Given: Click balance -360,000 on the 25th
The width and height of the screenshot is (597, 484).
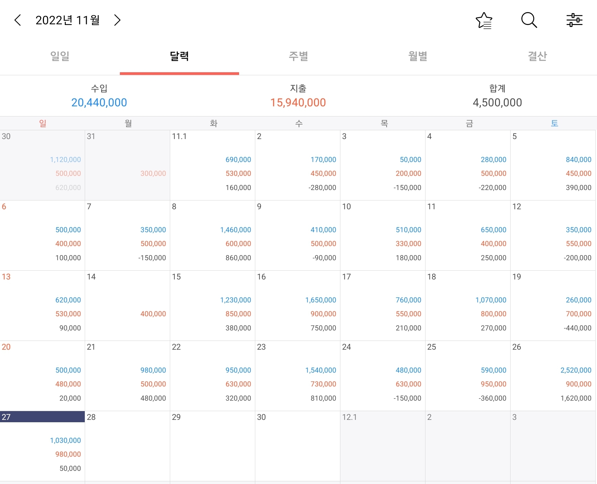Looking at the screenshot, I should point(492,398).
